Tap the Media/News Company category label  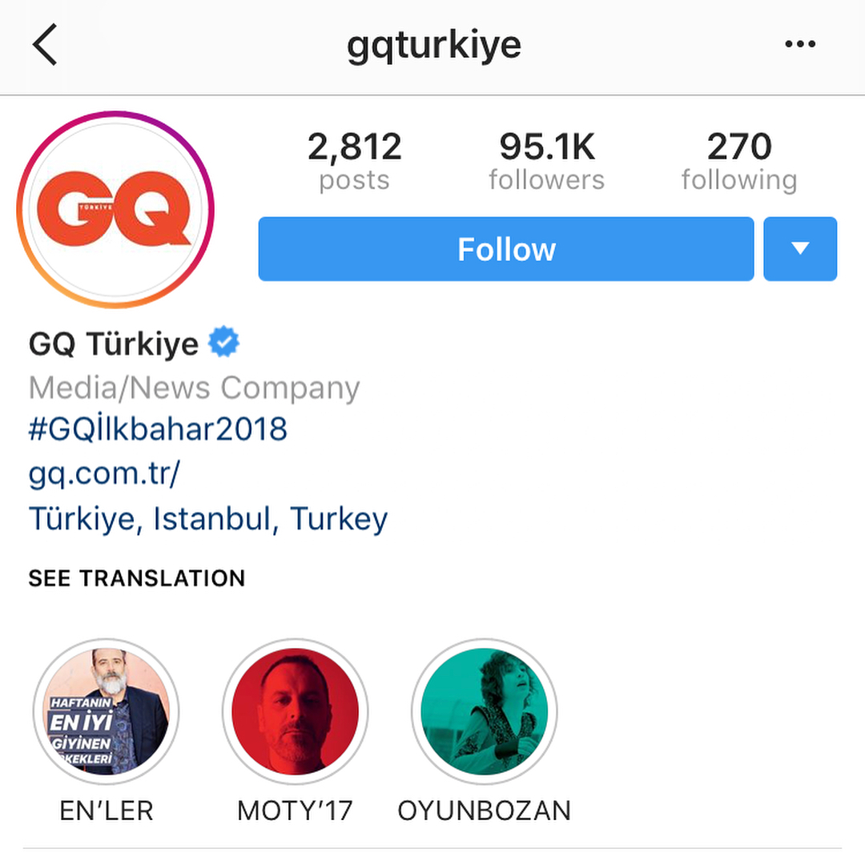[194, 388]
